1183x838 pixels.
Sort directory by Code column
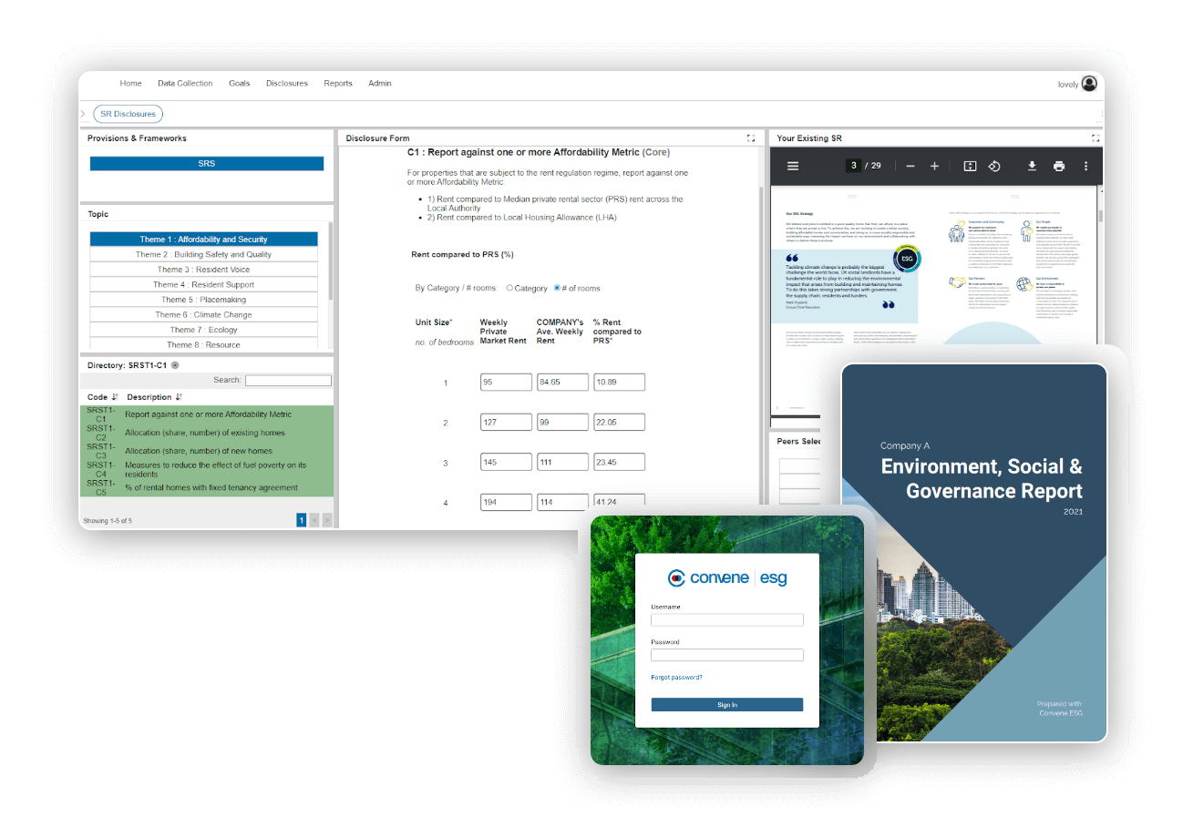(115, 397)
